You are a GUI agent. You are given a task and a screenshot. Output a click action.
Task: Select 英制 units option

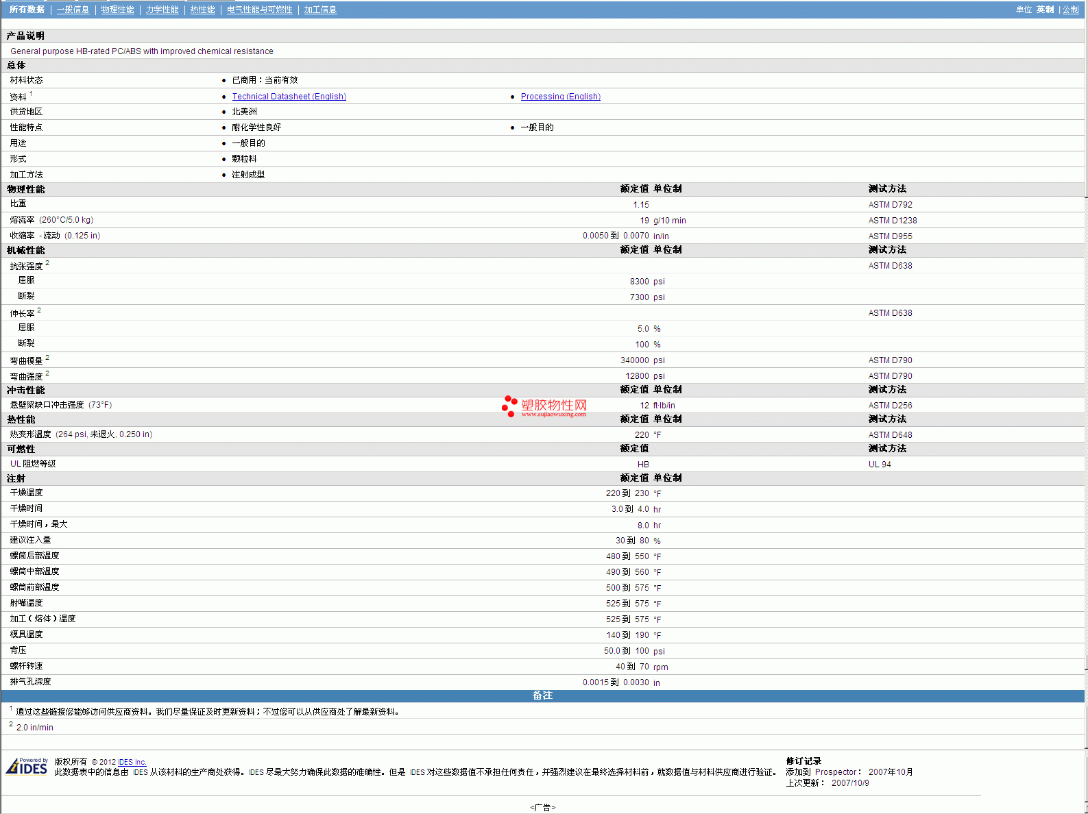[1045, 10]
